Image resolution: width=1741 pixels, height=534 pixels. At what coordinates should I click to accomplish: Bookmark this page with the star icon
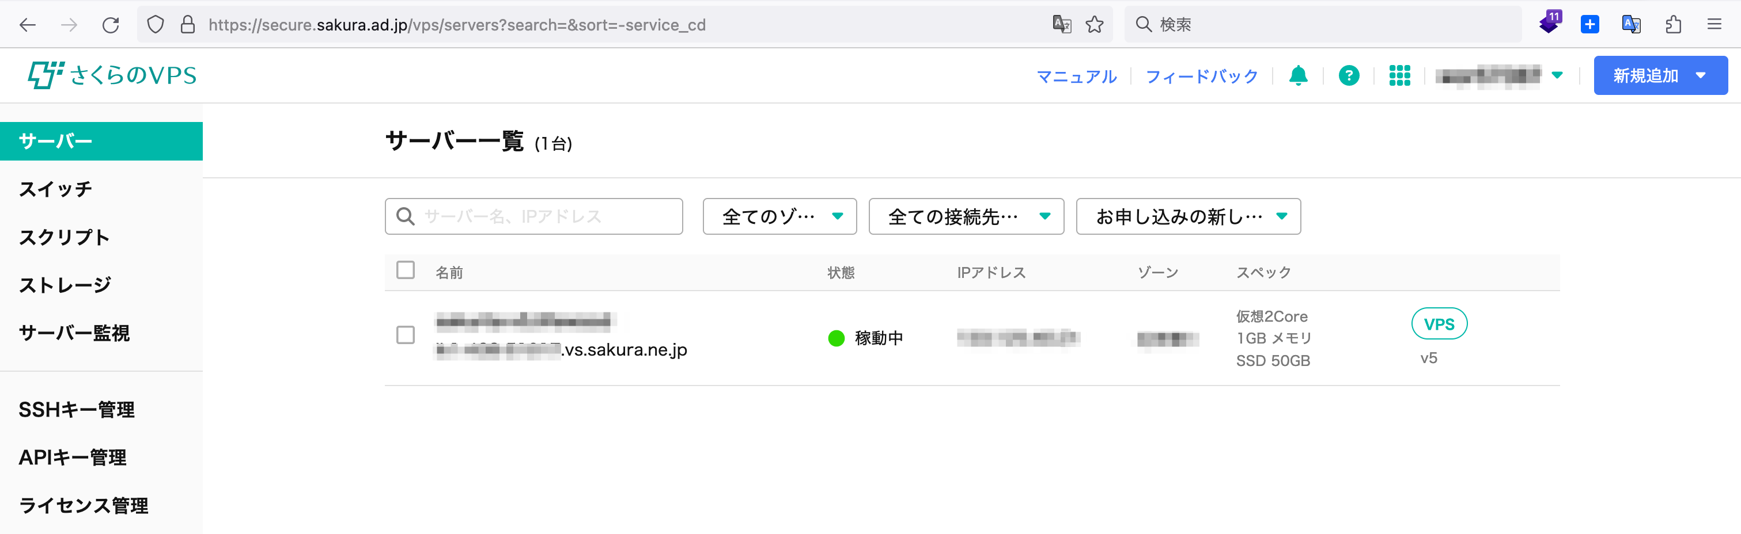1094,25
